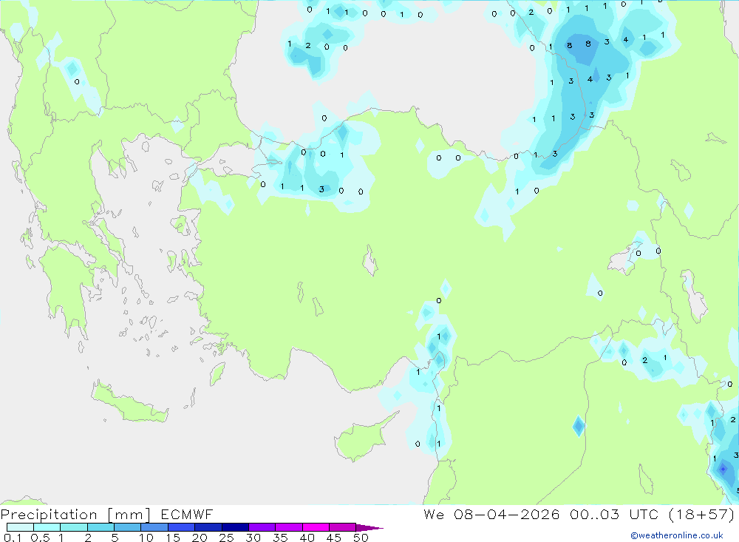Pick the 10–15 mm legend color swatch
739x542 pixels.
pyautogui.click(x=154, y=527)
